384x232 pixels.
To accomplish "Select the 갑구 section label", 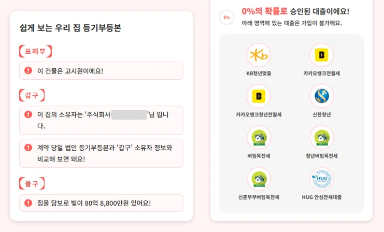I will click(32, 95).
